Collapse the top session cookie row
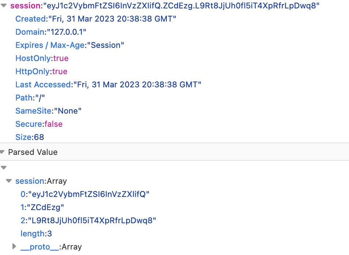349x255 pixels. (3, 6)
